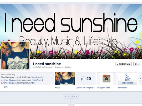Click the gear icon next to Gefällt dir
Screen dimensions: 142x106
pos(136,64)
